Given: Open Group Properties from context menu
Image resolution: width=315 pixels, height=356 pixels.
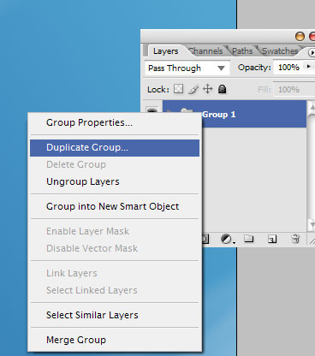Looking at the screenshot, I should pos(115,122).
